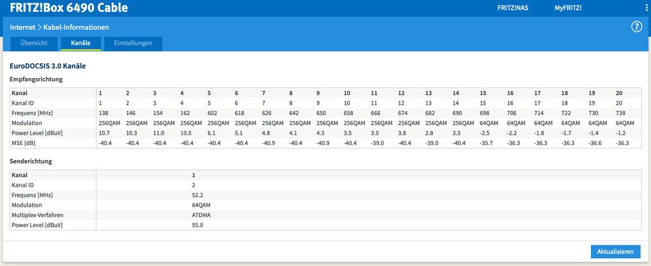This screenshot has height=266, width=651.
Task: Click the frequency value 722
Action: 566,113
